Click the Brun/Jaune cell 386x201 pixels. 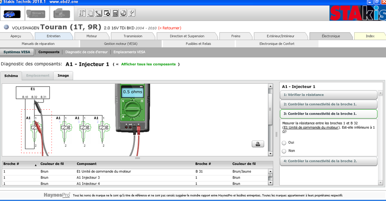click(242, 171)
